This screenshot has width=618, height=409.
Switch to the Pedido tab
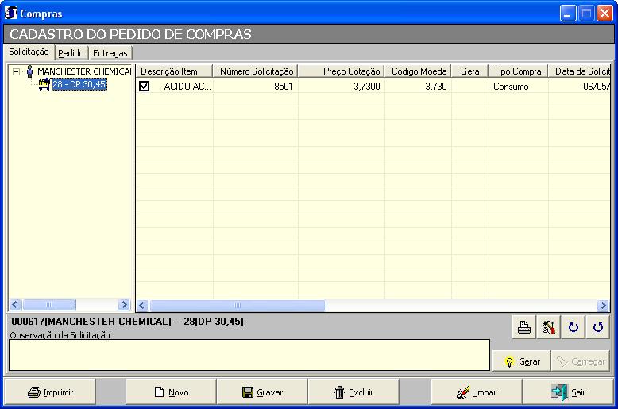click(x=71, y=53)
